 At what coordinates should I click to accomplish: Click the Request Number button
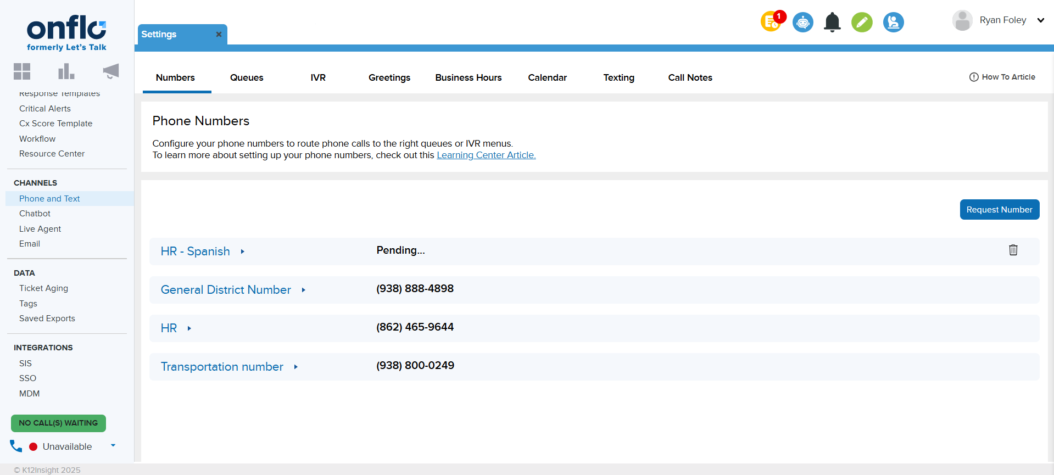point(999,210)
